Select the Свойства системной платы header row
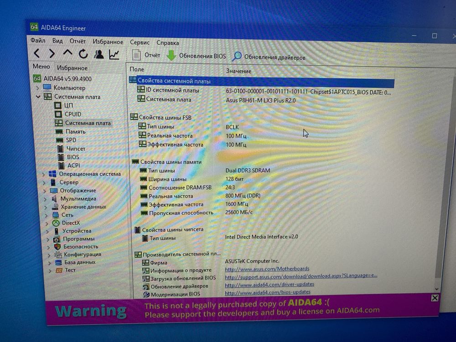The width and height of the screenshot is (456, 342). pyautogui.click(x=261, y=82)
